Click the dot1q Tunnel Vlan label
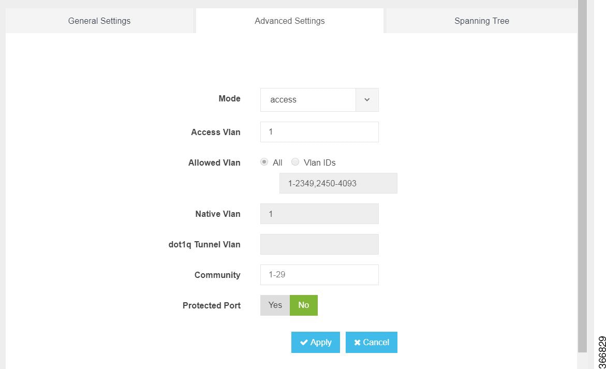This screenshot has width=606, height=369. point(204,245)
